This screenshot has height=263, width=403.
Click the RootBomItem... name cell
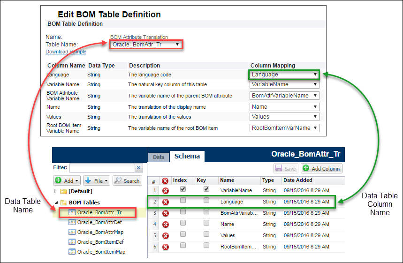(x=238, y=247)
